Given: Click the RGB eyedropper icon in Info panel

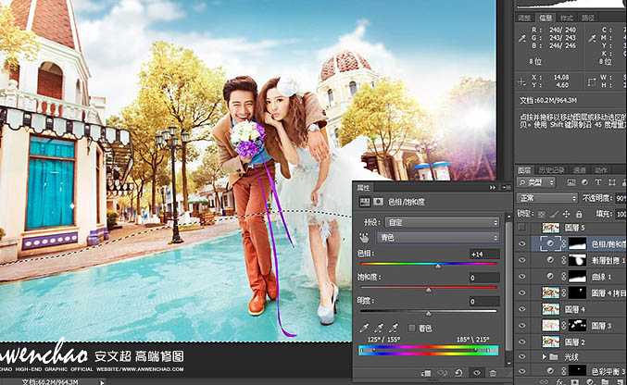Looking at the screenshot, I should 522,38.
